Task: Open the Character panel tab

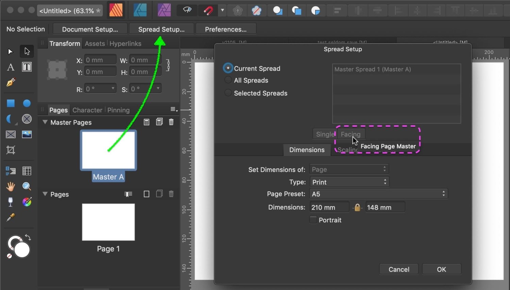Action: 87,110
